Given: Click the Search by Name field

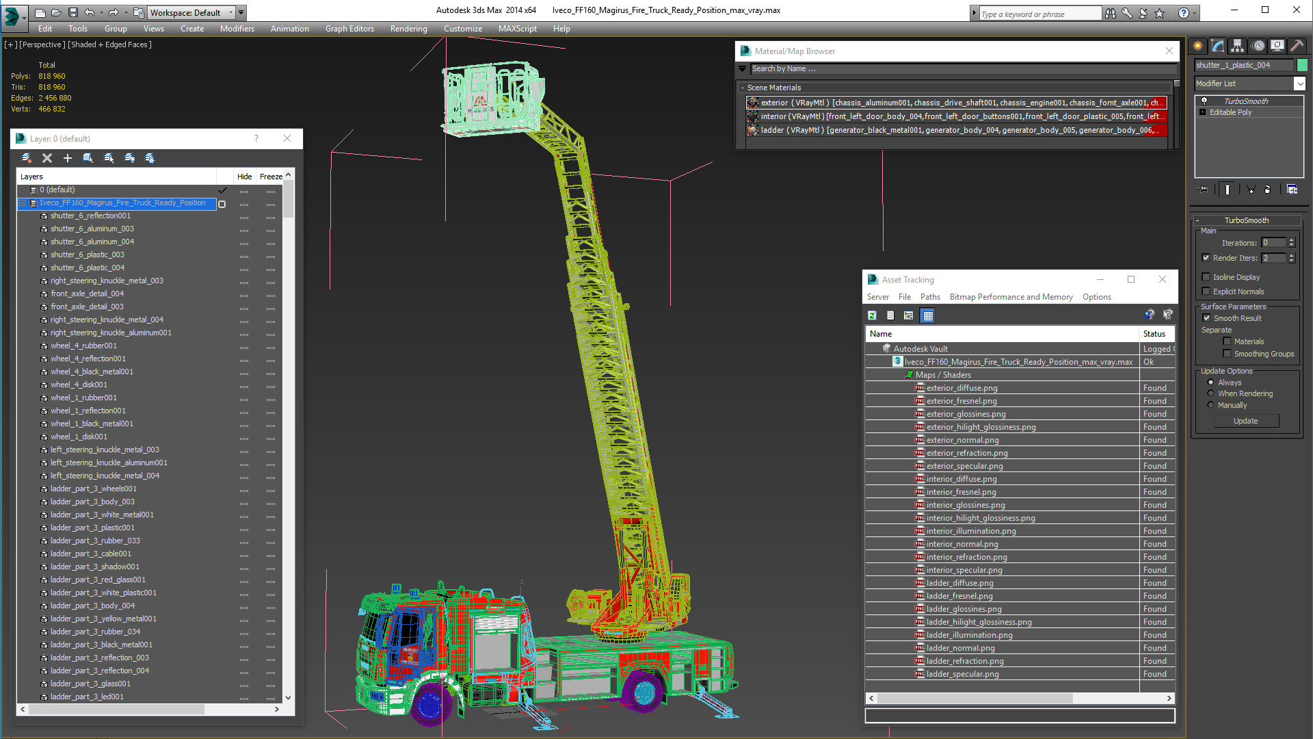Looking at the screenshot, I should pos(964,68).
